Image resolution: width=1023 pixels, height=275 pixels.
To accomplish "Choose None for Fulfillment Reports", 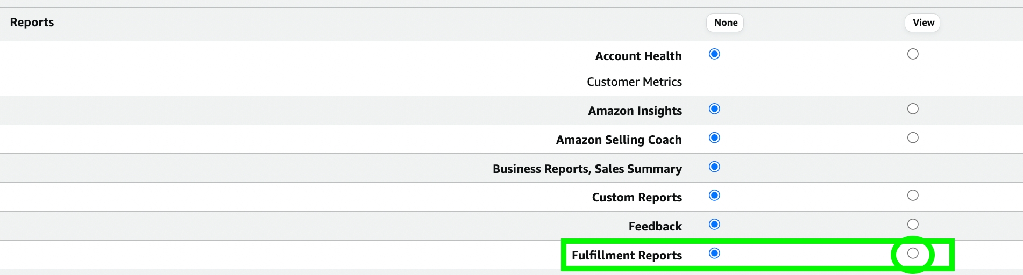I will coord(714,254).
